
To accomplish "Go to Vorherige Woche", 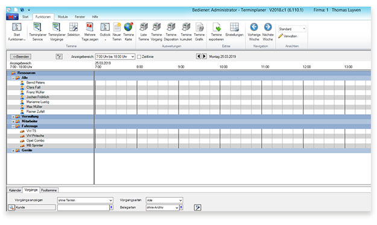I will 254,32.
